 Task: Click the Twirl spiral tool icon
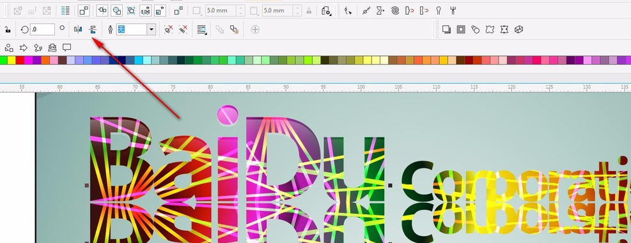coord(395,11)
